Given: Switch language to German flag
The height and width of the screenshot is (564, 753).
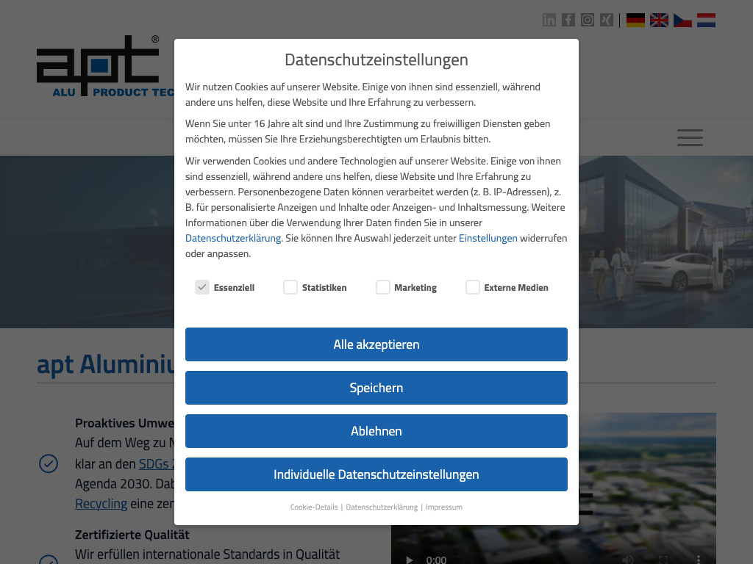Looking at the screenshot, I should (635, 20).
